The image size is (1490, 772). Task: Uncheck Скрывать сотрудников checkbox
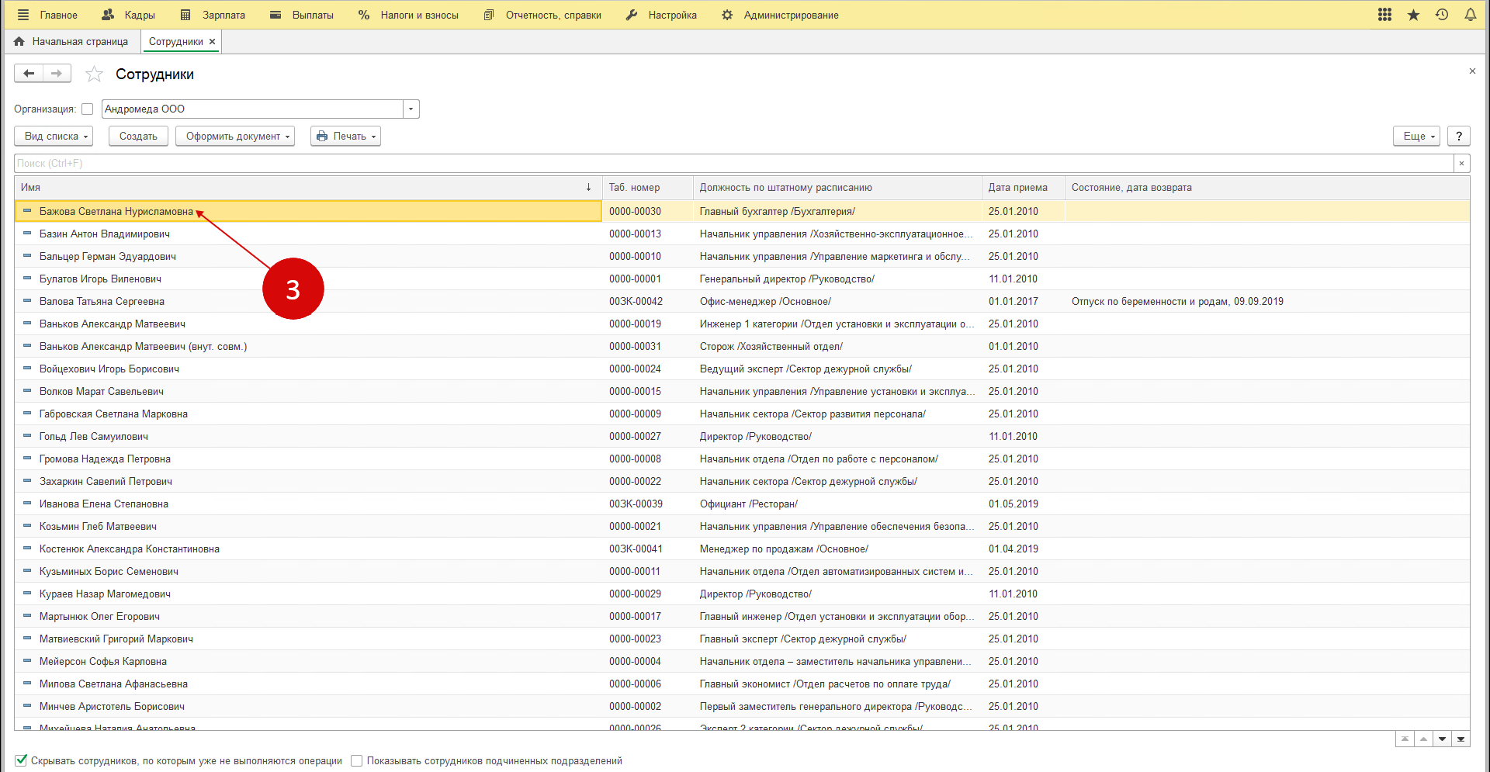pos(21,760)
